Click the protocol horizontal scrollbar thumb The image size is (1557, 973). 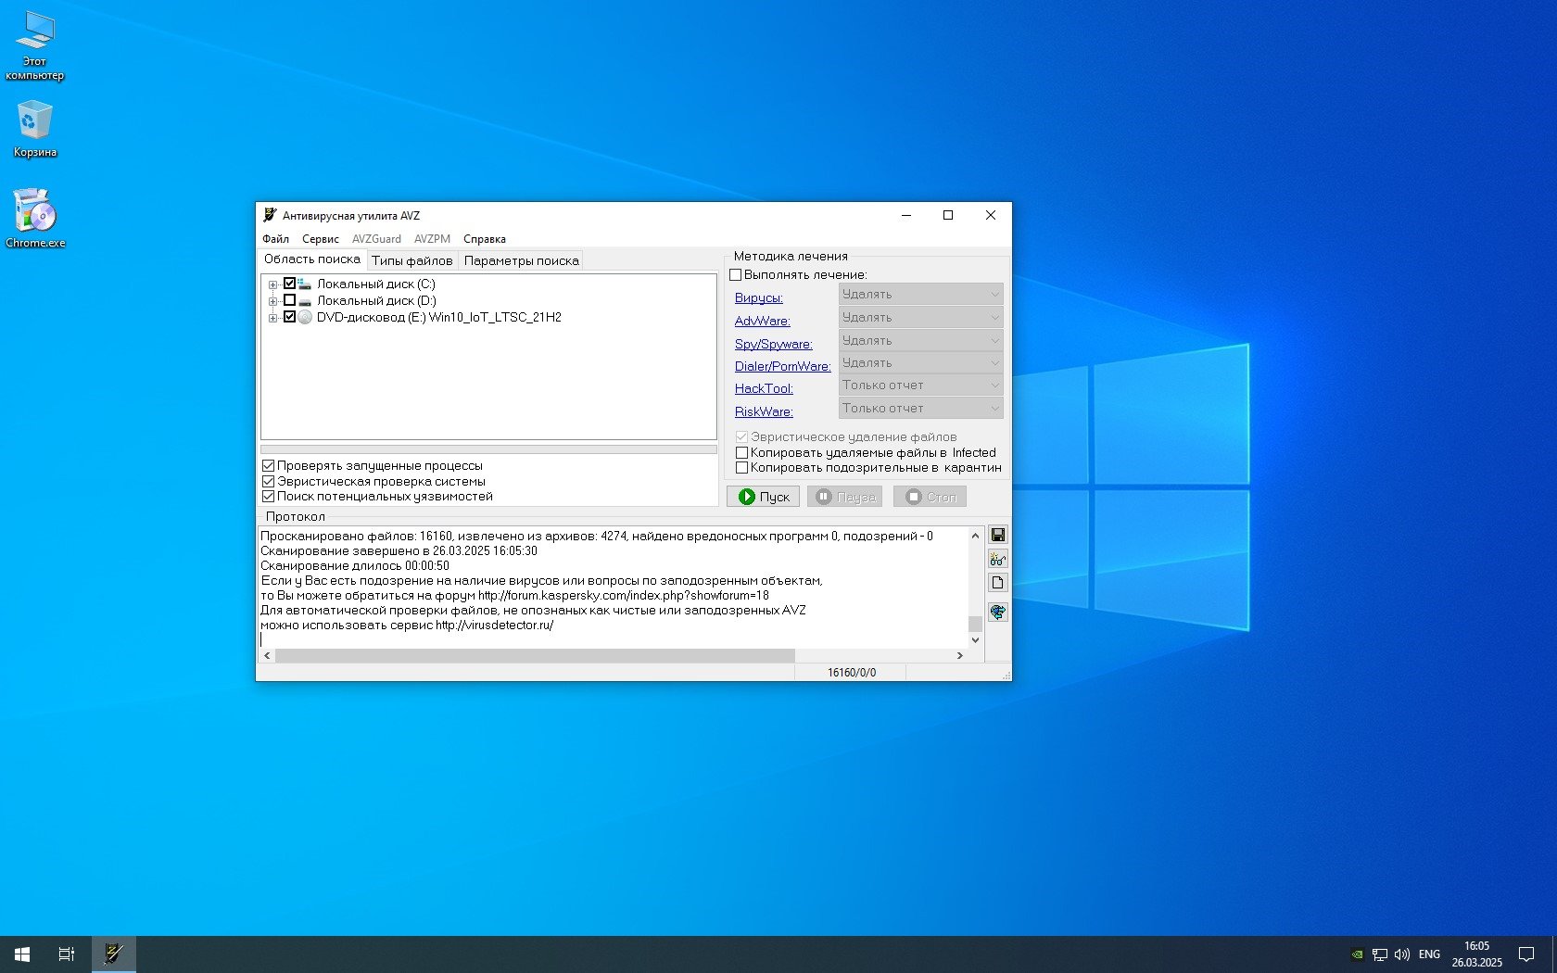535,655
